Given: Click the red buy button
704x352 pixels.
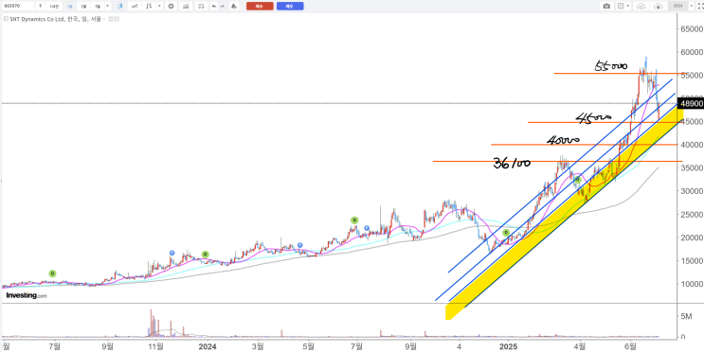Looking at the screenshot, I should click(x=260, y=6).
